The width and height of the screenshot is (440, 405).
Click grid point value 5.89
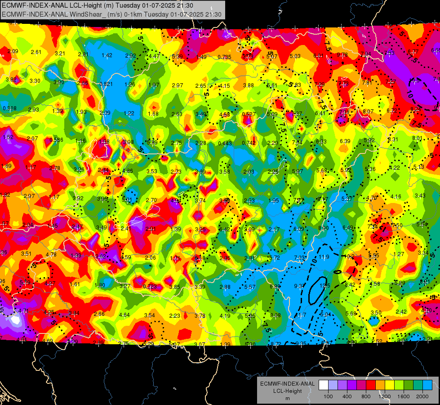coord(152,143)
